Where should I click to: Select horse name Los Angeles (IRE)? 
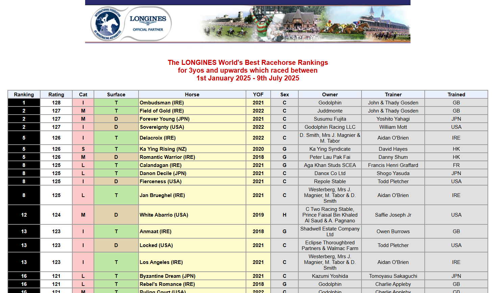point(161,262)
